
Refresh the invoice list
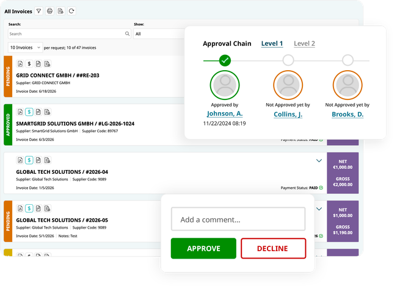(71, 11)
